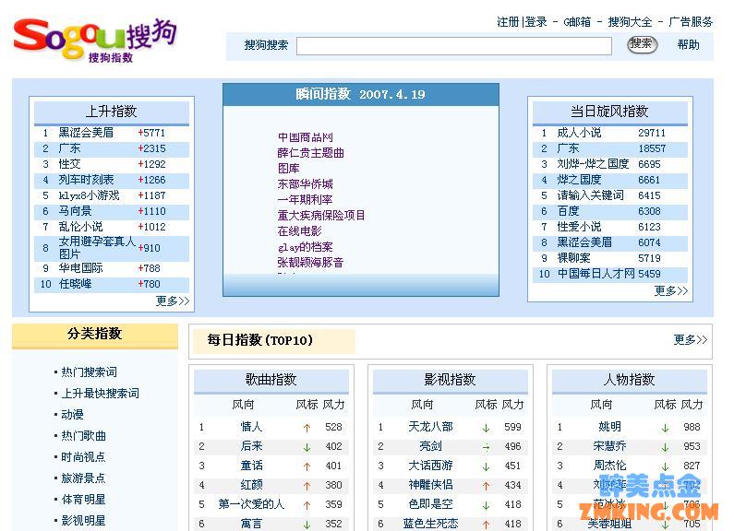Screen dimensions: 734x531
Task: Click into the 搜狗搜索 text box
Action: pyautogui.click(x=453, y=45)
